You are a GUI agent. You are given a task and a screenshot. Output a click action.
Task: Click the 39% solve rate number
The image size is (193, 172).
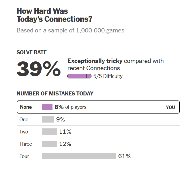click(39, 69)
